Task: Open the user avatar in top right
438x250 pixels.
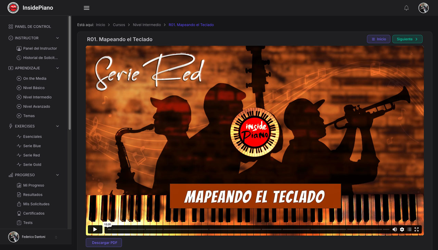Action: (x=424, y=8)
